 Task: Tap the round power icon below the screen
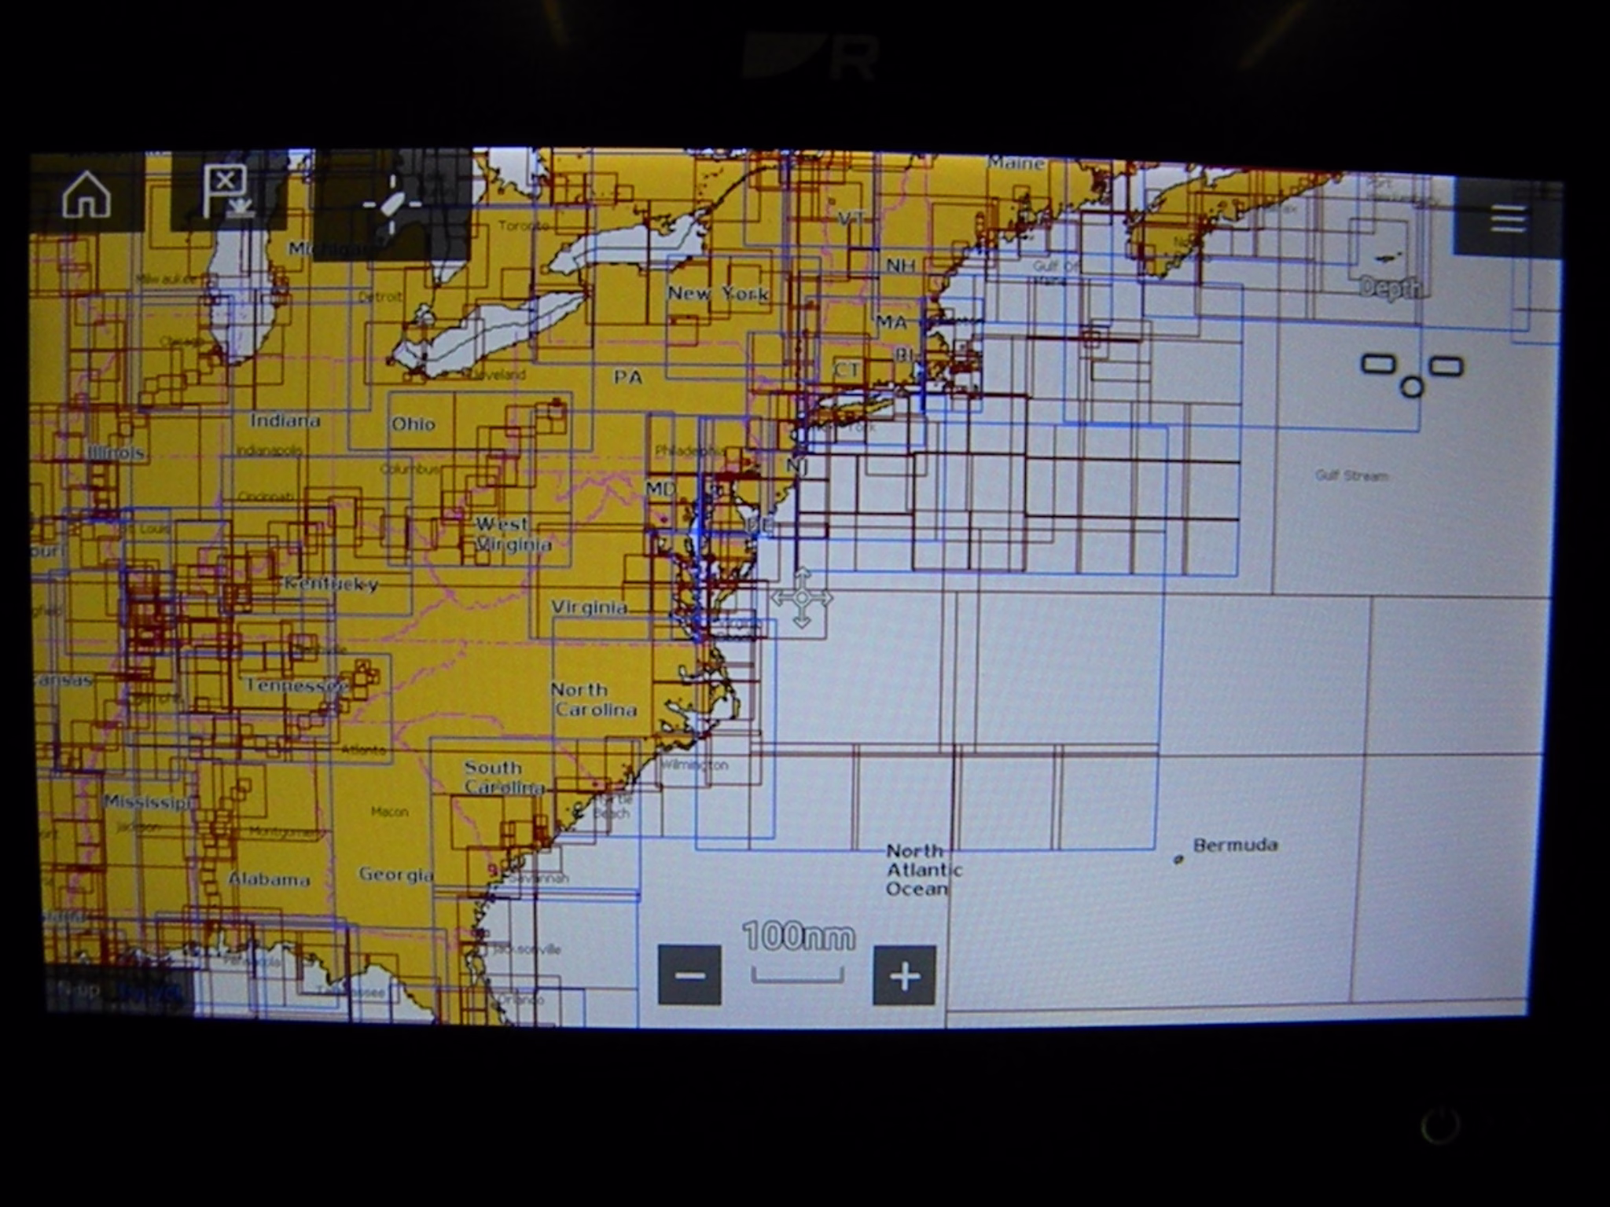coord(1440,1126)
